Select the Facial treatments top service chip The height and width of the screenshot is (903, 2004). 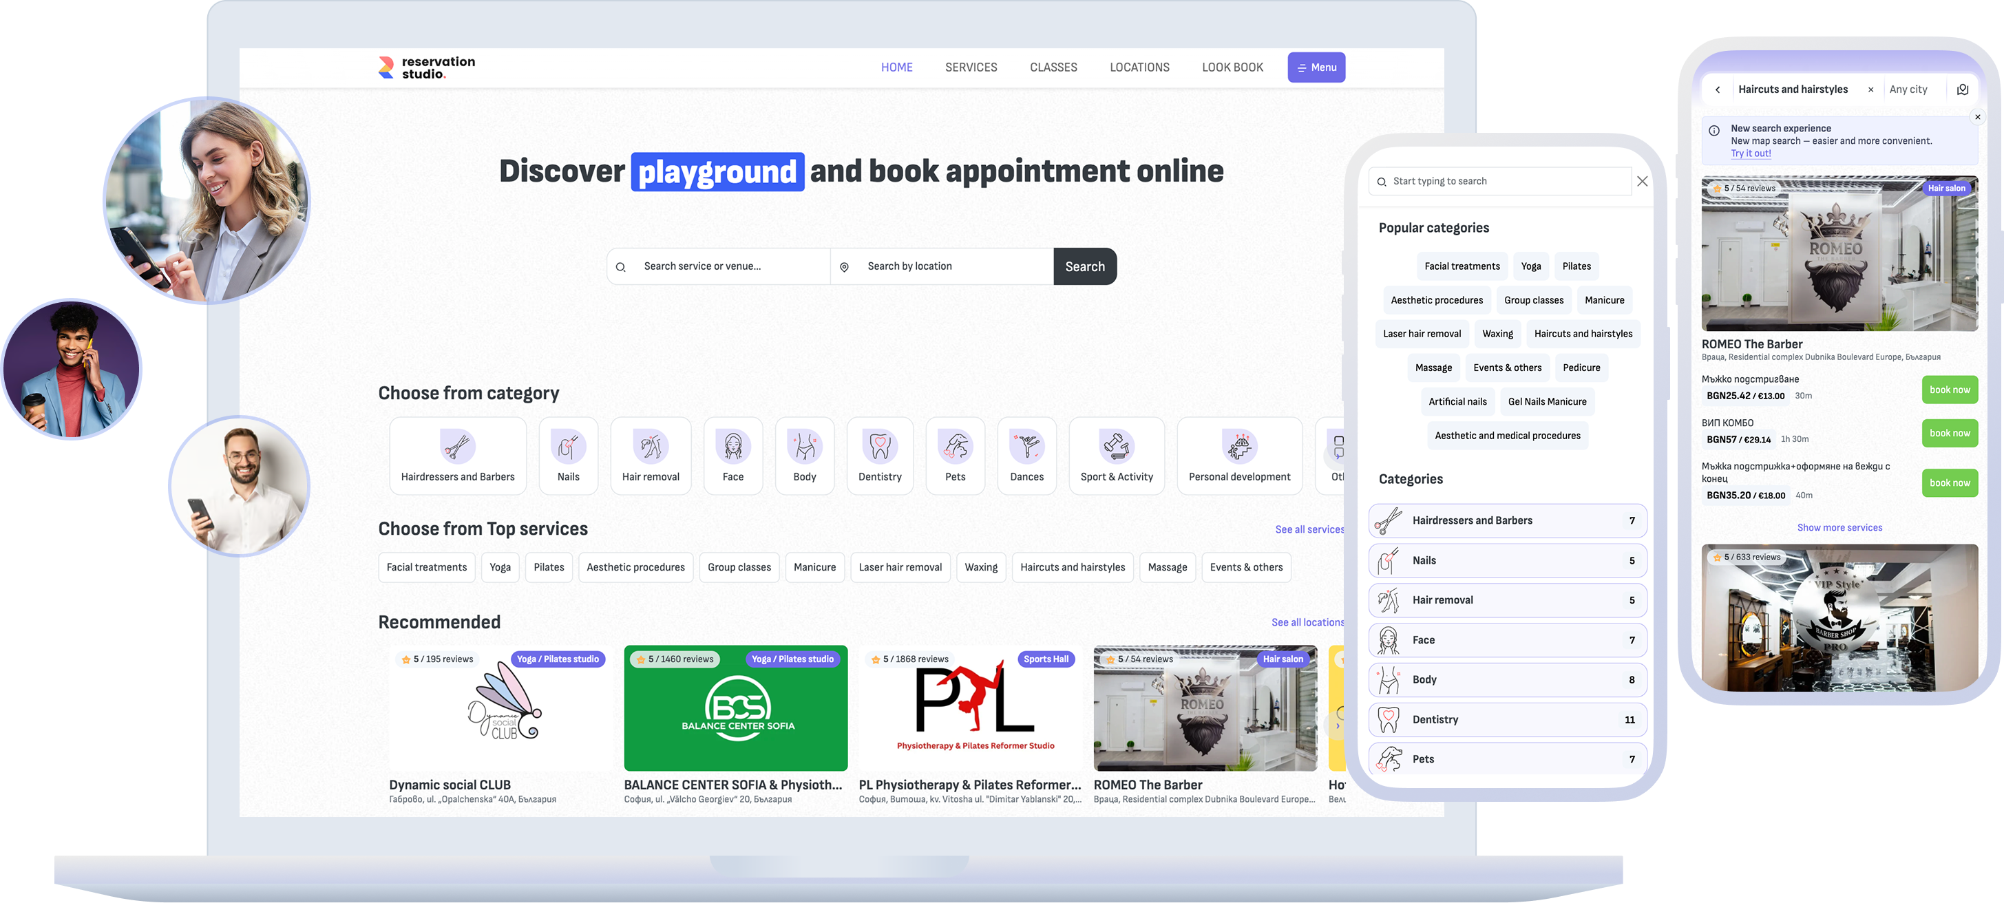pos(426,567)
